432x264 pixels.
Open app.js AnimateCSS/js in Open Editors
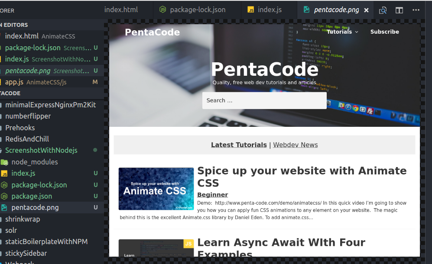pyautogui.click(x=52, y=82)
